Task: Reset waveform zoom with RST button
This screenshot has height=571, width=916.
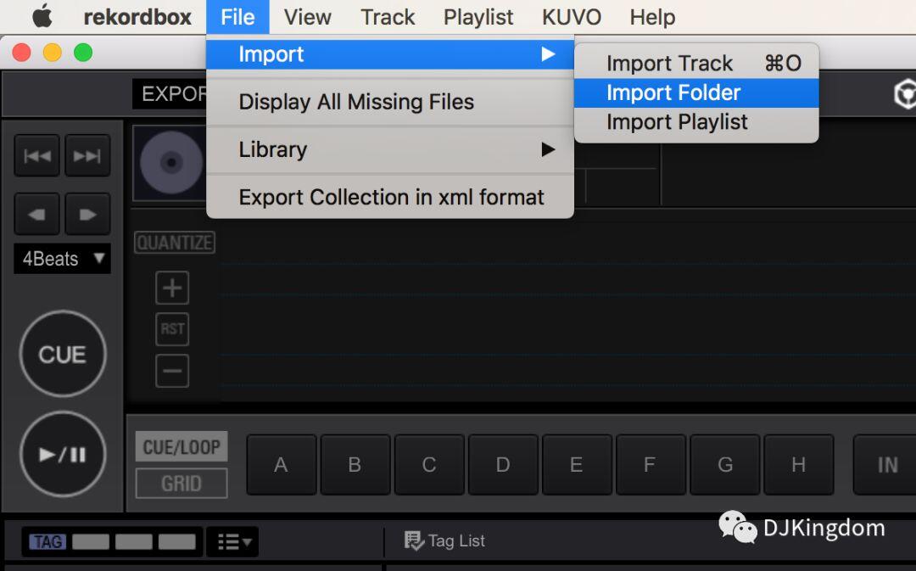Action: pyautogui.click(x=172, y=329)
